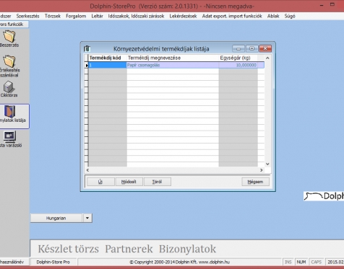344x269 pixels.
Task: Open the Cikktörzs icon
Action: (9, 87)
